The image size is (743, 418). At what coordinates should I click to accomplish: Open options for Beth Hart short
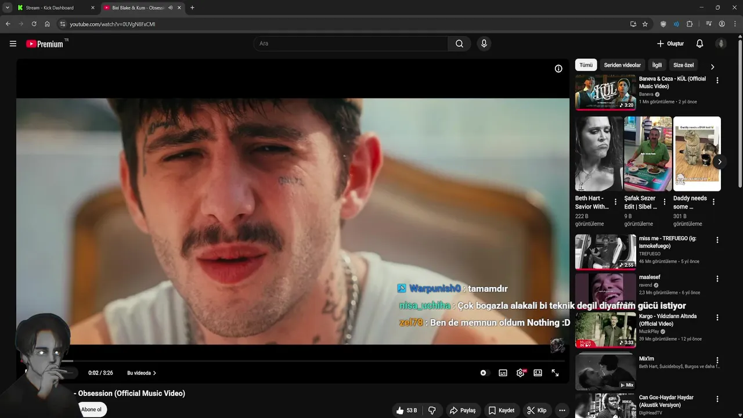(616, 202)
